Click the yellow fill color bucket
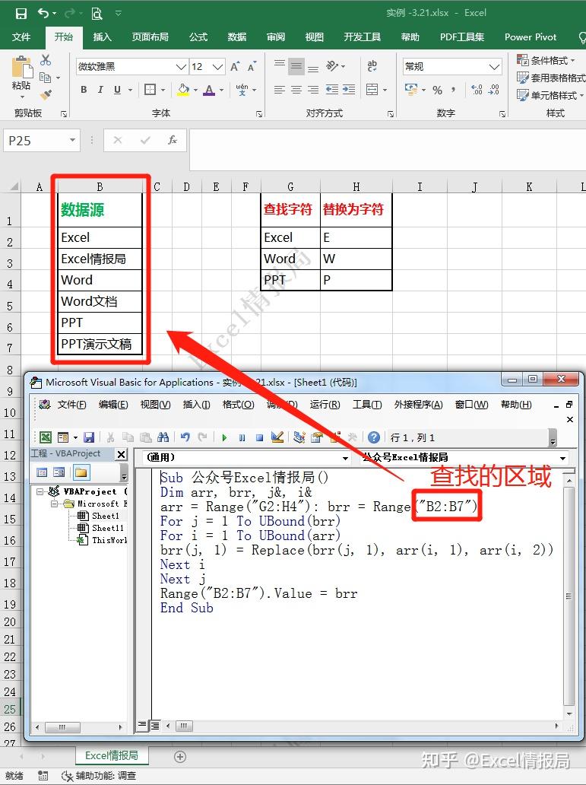This screenshot has height=785, width=586. (x=183, y=90)
